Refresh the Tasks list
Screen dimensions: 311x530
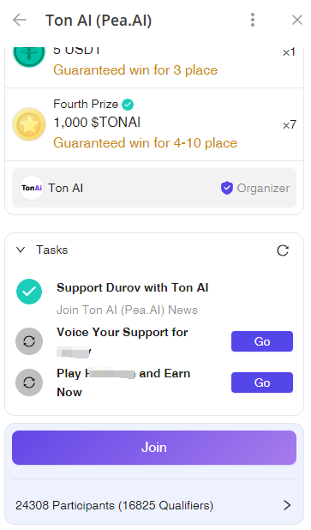283,250
